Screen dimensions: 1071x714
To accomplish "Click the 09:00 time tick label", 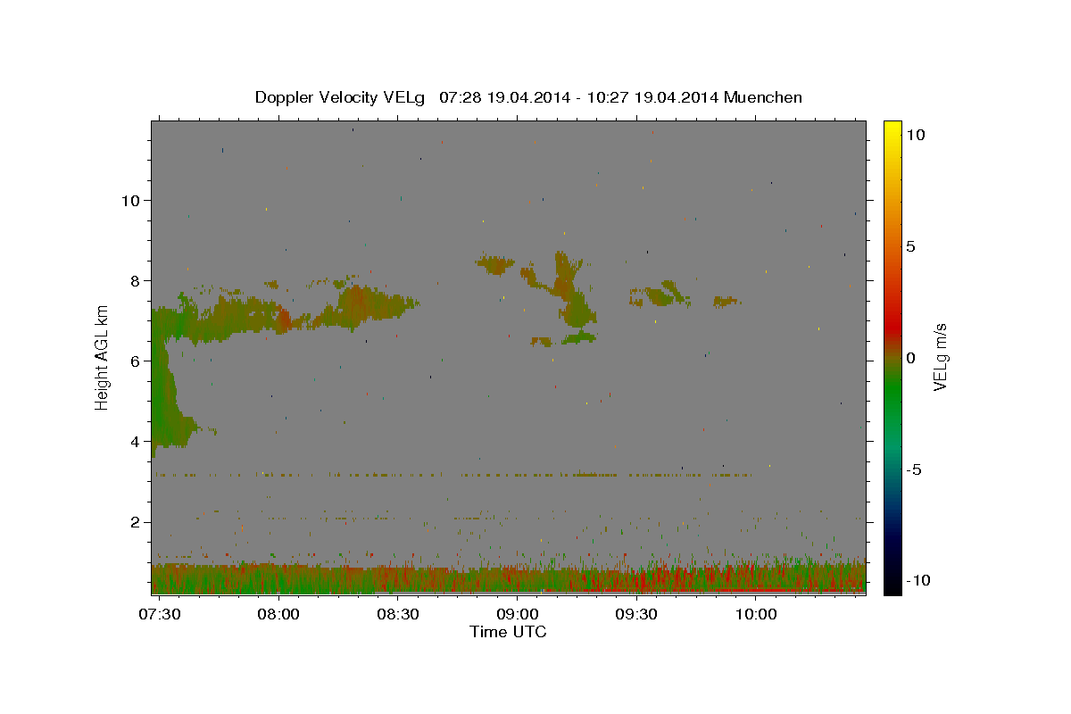I will point(518,615).
